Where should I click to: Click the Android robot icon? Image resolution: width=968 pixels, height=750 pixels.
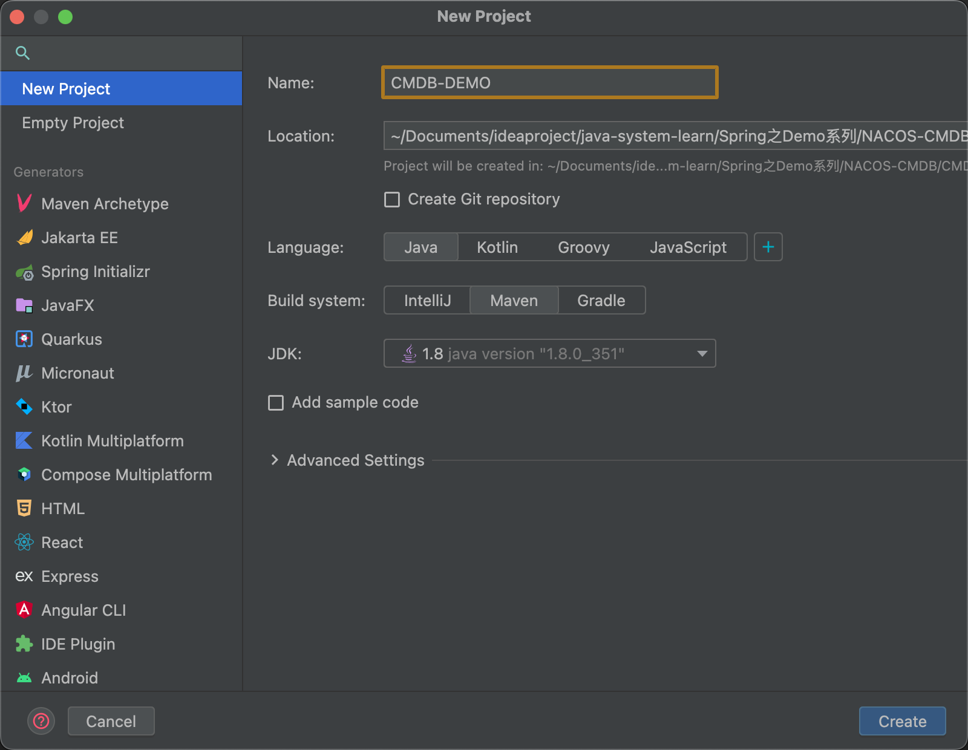[x=24, y=678]
